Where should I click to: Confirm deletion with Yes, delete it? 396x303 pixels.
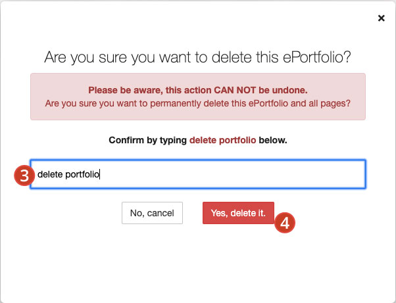click(238, 213)
